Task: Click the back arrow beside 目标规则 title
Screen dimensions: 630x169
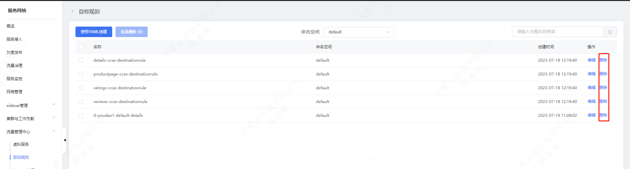Action: click(73, 11)
